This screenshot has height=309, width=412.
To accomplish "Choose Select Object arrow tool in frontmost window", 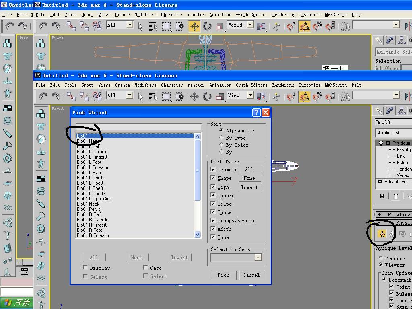I will click(140, 97).
